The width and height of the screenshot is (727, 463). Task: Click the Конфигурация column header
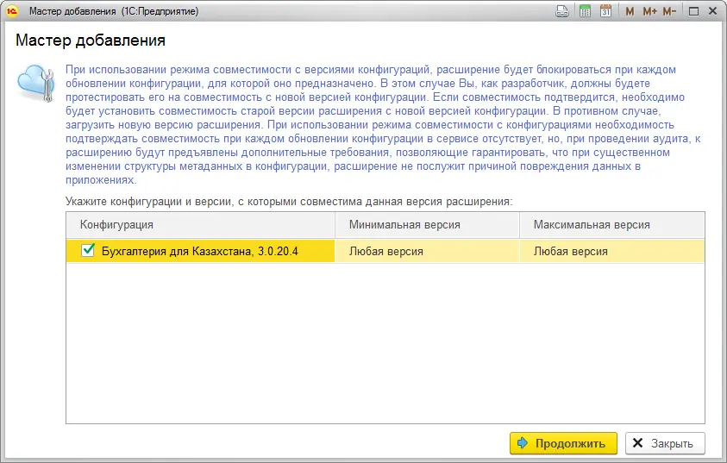coord(200,225)
